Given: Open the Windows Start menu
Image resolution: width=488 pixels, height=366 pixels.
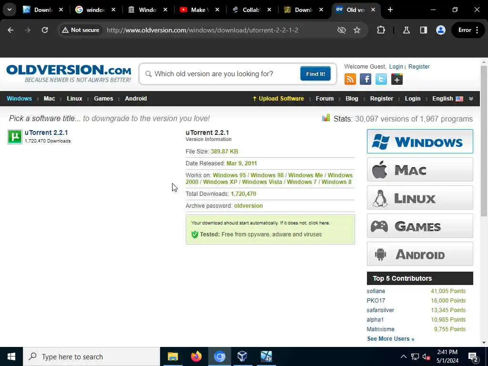Looking at the screenshot, I should 11,356.
